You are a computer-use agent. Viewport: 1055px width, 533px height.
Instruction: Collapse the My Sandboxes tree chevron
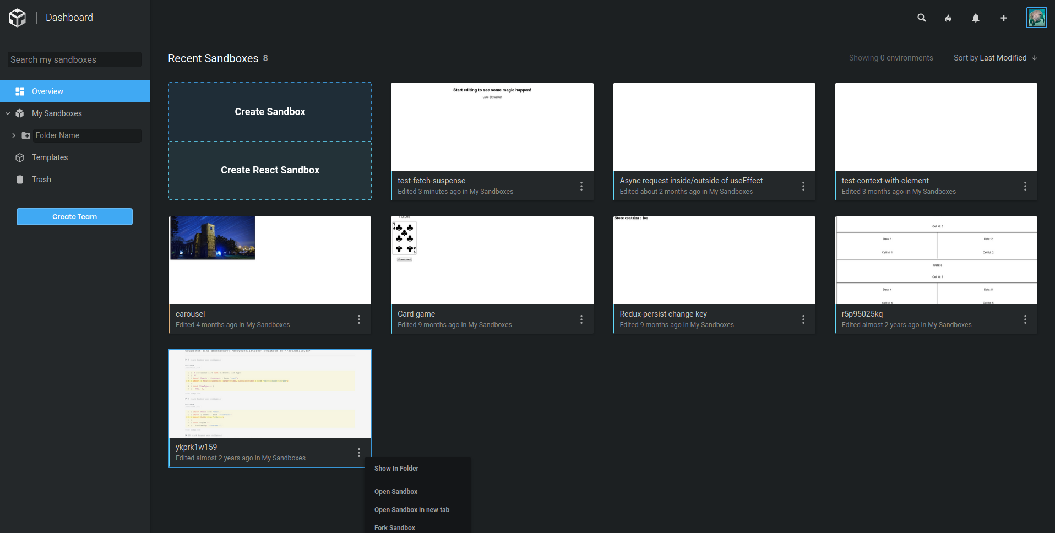tap(8, 113)
